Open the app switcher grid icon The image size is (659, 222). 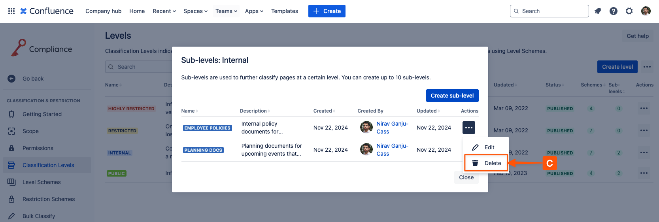click(x=11, y=11)
